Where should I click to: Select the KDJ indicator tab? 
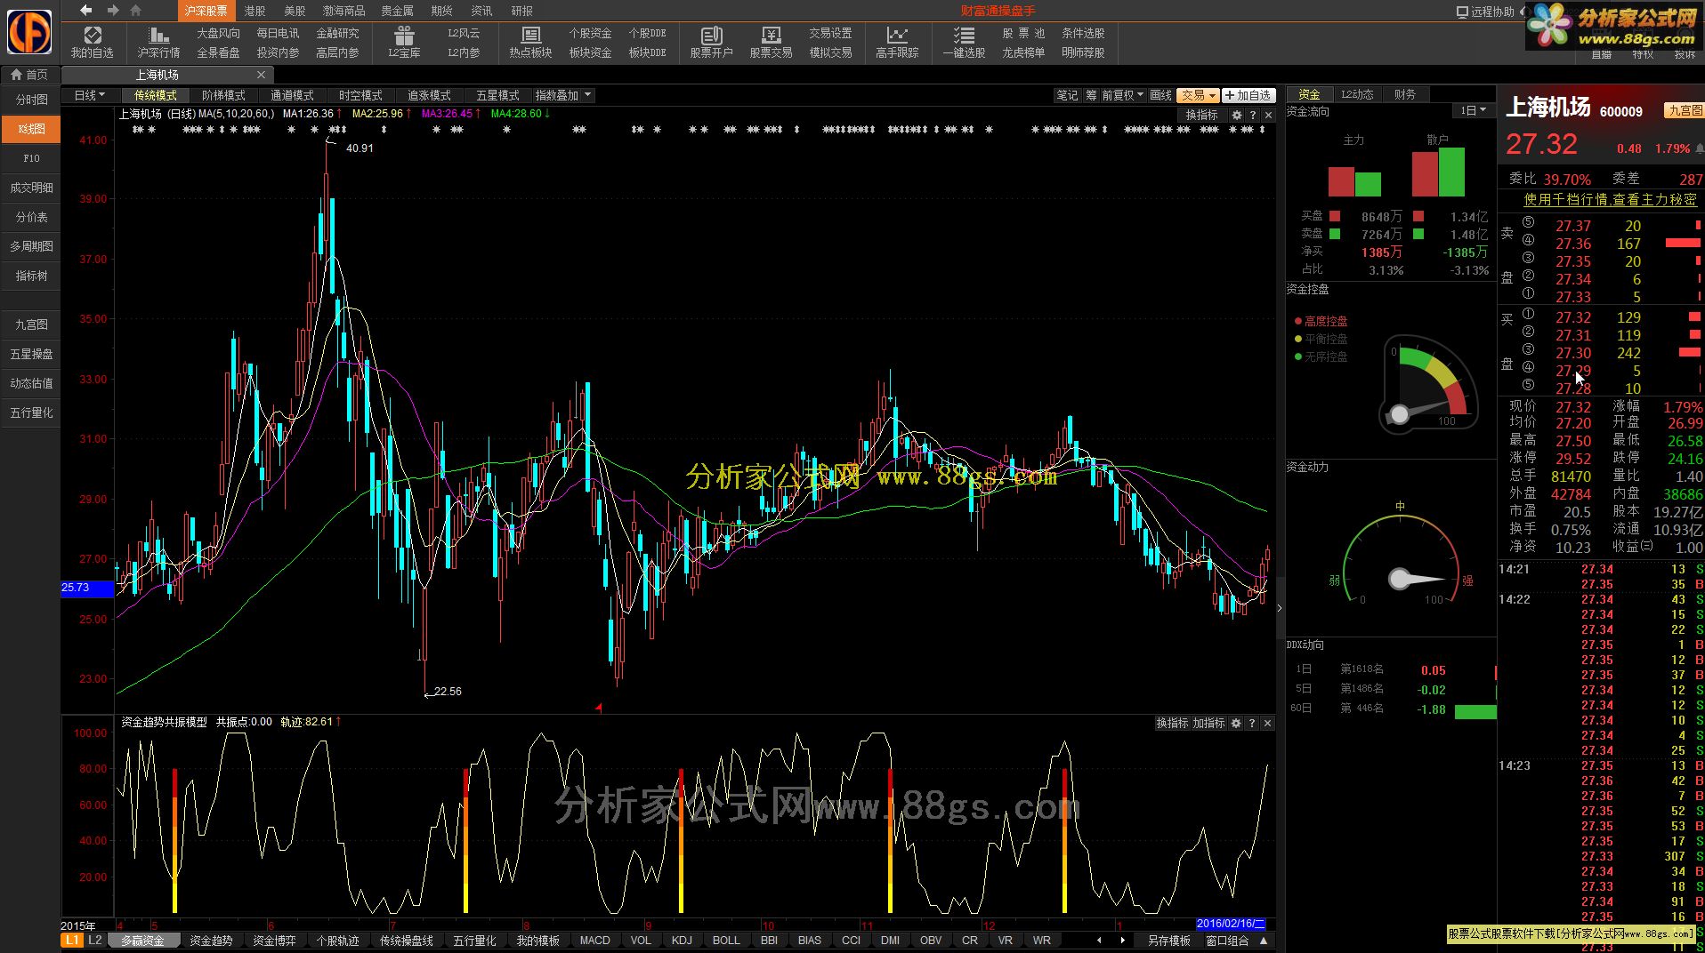682,941
